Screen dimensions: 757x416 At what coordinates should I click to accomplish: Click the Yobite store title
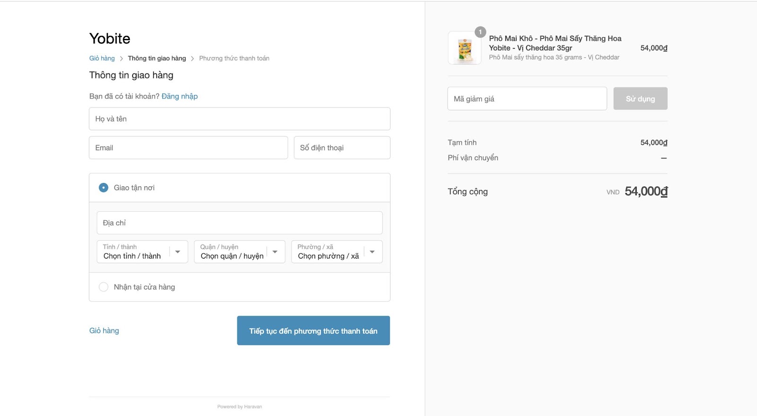coord(110,38)
